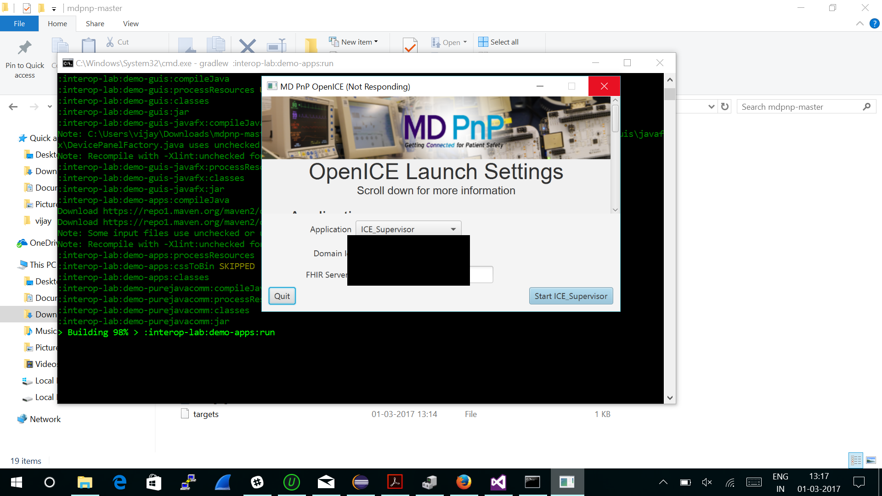Viewport: 882px width, 496px height.
Task: Click Pin to Quick access icon
Action: coord(25,60)
